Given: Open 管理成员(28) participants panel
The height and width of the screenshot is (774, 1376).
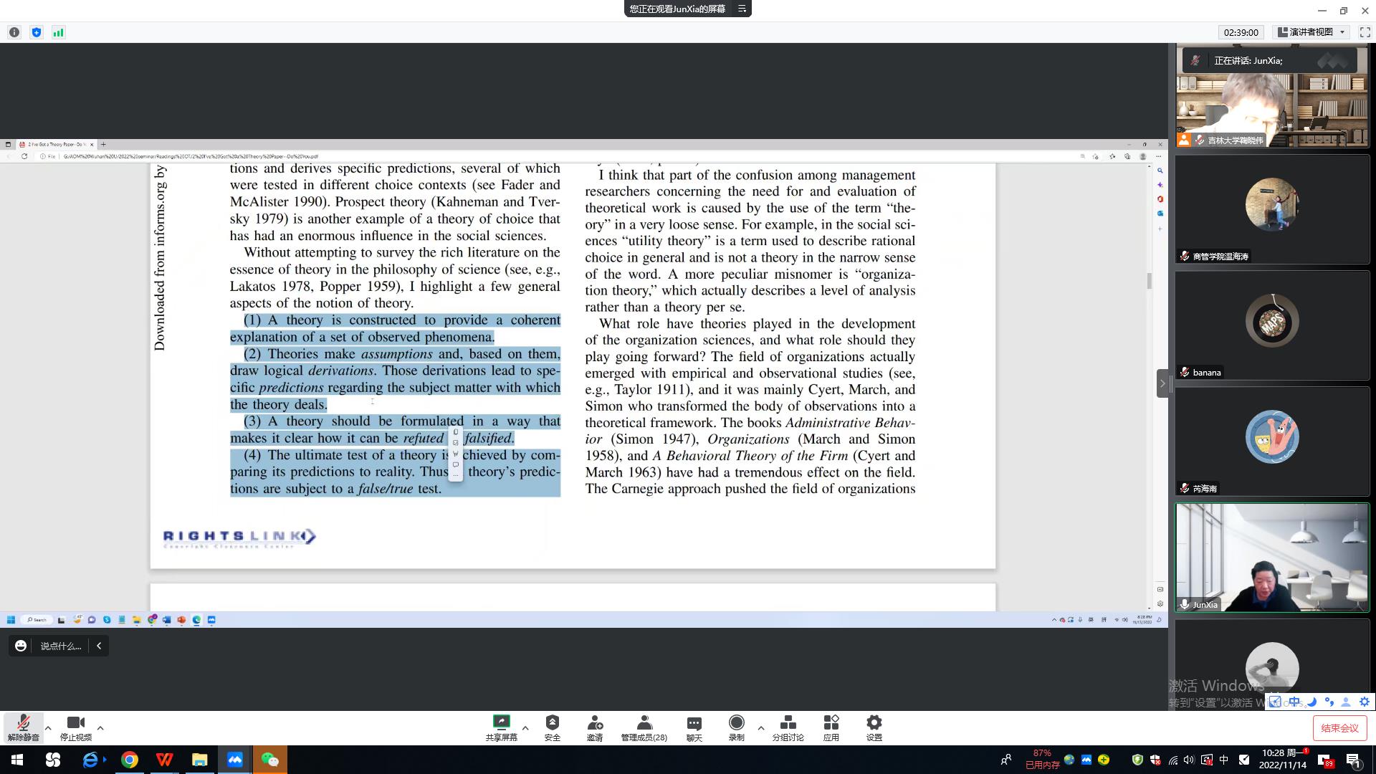Looking at the screenshot, I should pos(644,727).
